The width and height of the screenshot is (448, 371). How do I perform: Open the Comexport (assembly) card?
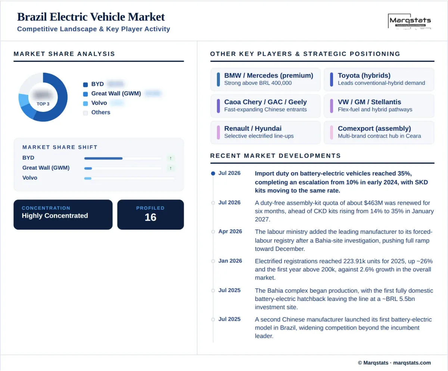coord(379,132)
